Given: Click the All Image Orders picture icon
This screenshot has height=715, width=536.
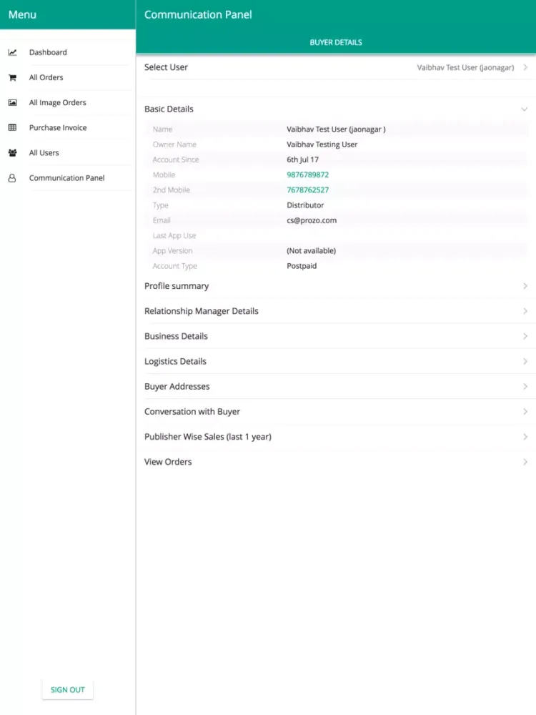Looking at the screenshot, I should click(x=12, y=102).
